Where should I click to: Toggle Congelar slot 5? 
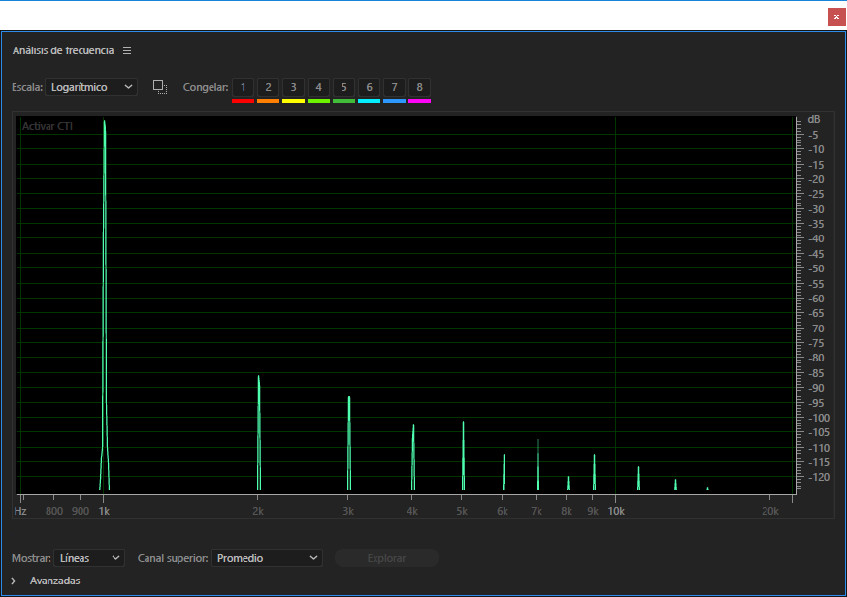point(343,87)
